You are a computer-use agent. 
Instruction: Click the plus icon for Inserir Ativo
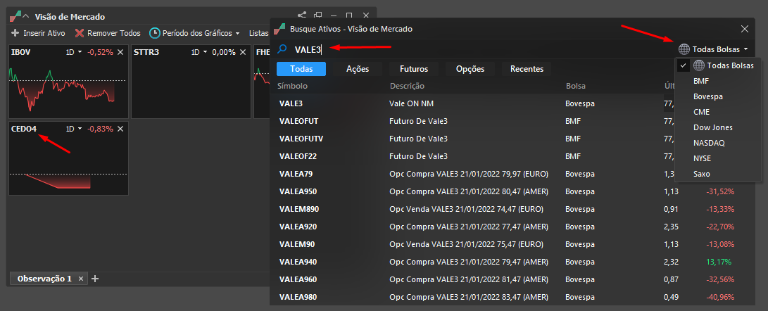click(15, 33)
